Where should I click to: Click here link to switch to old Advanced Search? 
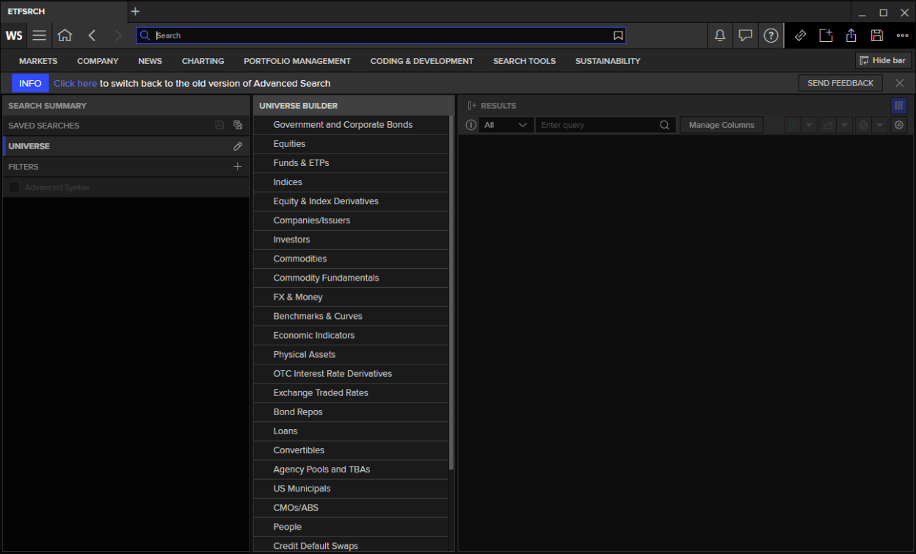pos(76,83)
